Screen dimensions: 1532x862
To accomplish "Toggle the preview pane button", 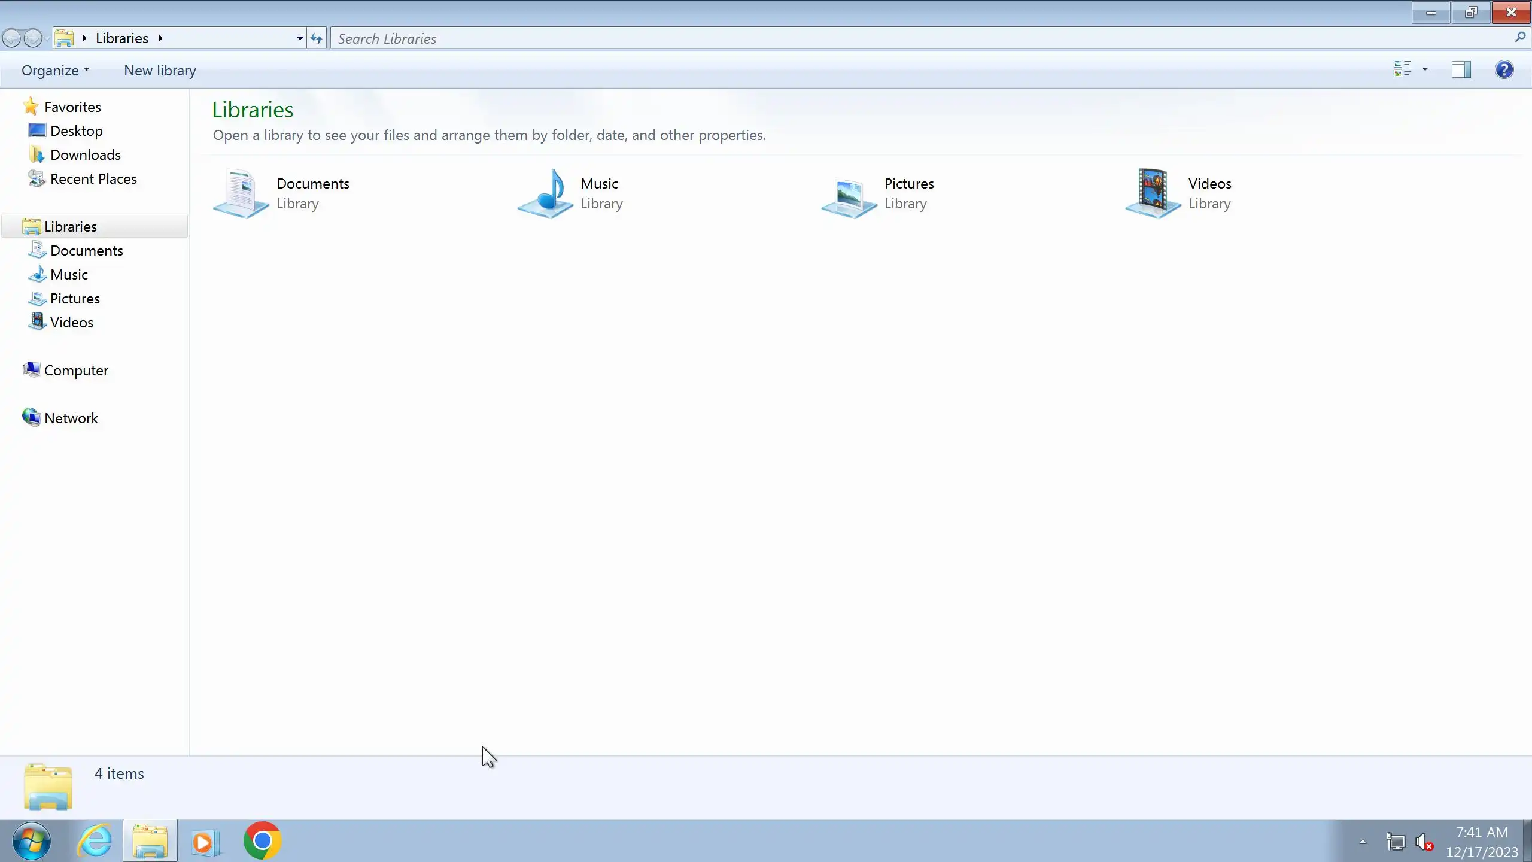I will pyautogui.click(x=1461, y=70).
